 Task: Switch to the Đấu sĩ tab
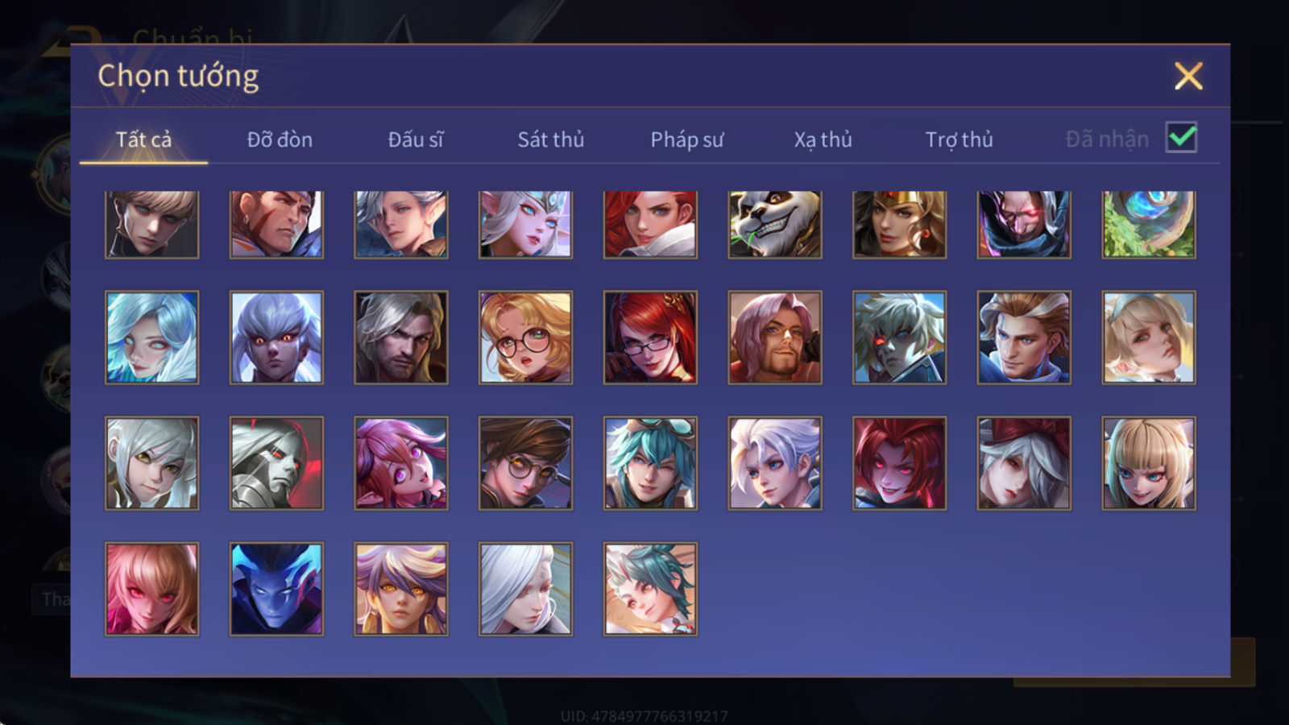416,139
